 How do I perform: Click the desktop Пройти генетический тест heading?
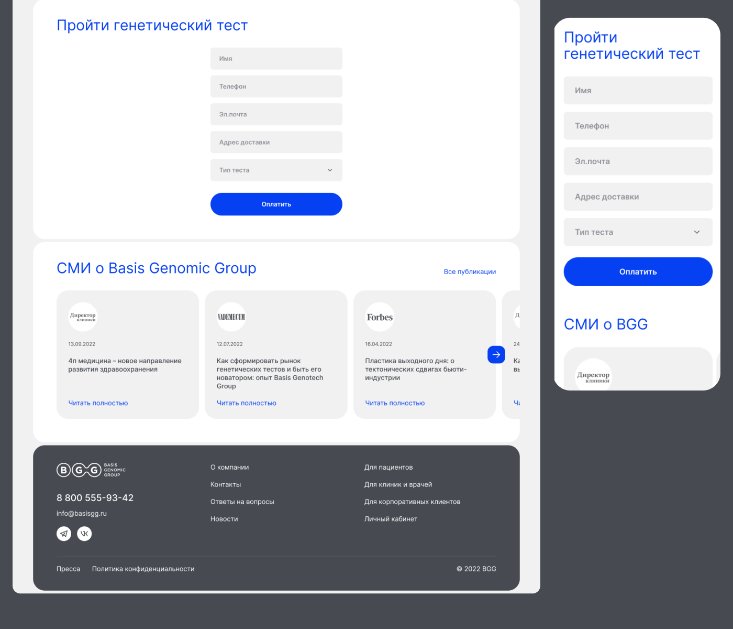coord(152,26)
